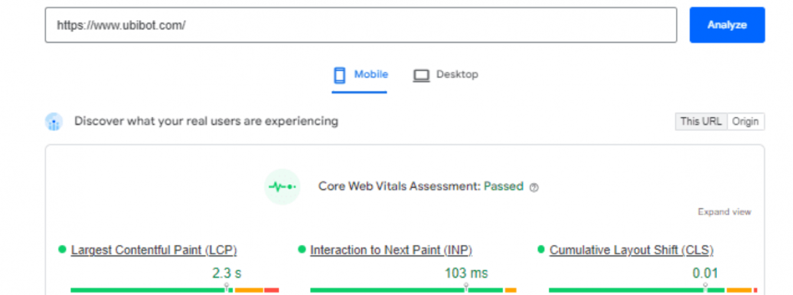Image resolution: width=793 pixels, height=295 pixels.
Task: Select the Origin toggle
Action: [x=745, y=122]
